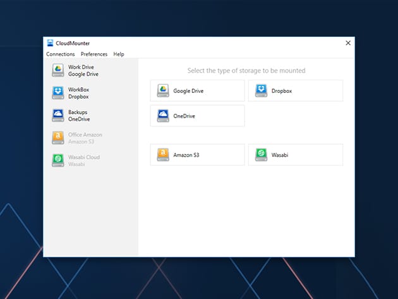Viewport: 398px width, 299px height.
Task: Open the Preferences menu
Action: pyautogui.click(x=94, y=54)
